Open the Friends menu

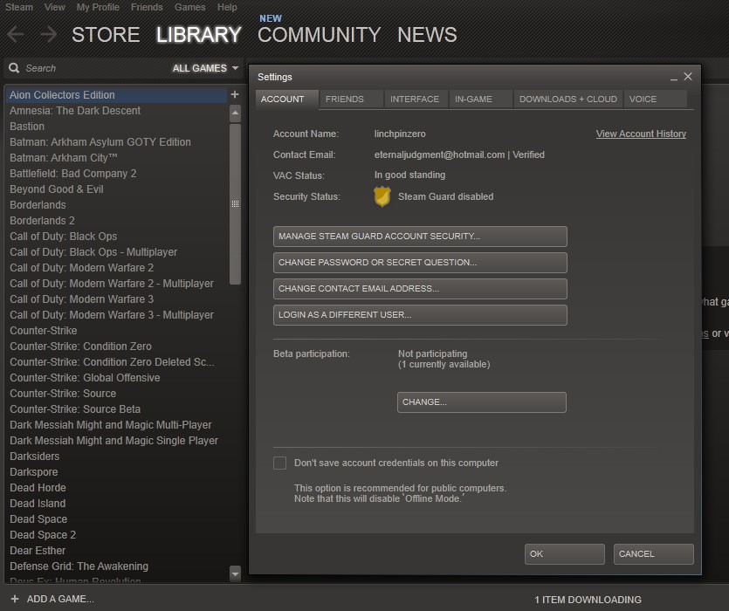(x=147, y=7)
